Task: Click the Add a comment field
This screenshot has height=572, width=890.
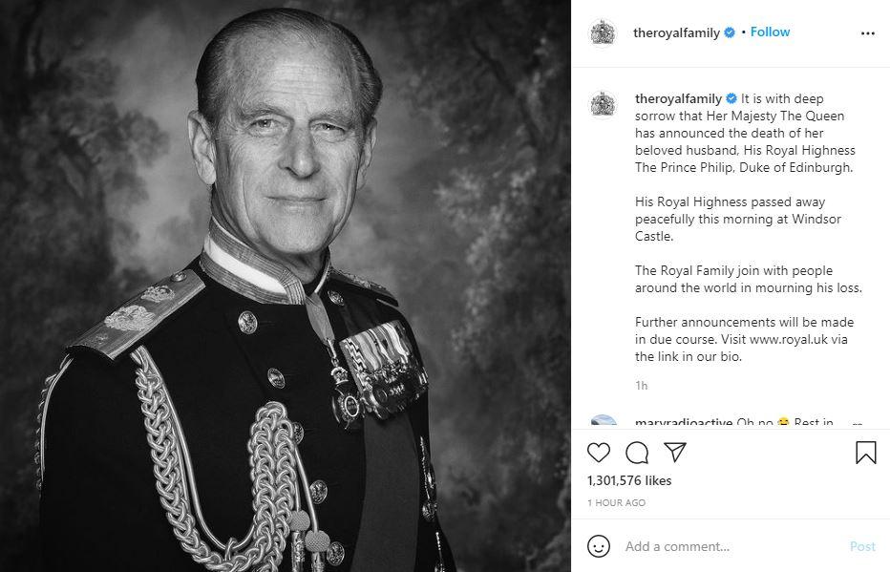Action: click(x=731, y=546)
